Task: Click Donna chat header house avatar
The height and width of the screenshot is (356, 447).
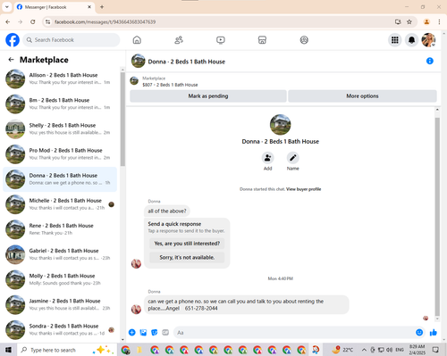Action: 139,61
